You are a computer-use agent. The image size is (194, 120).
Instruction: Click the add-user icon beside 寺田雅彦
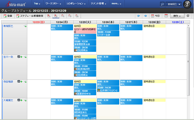point(20,82)
